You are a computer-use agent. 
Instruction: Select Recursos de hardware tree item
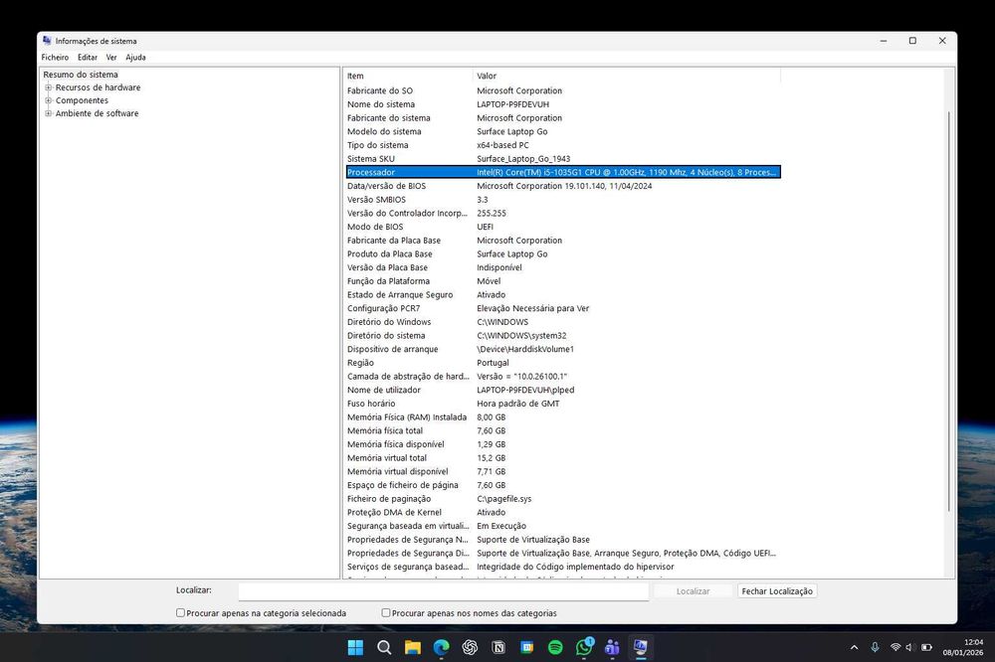(98, 87)
